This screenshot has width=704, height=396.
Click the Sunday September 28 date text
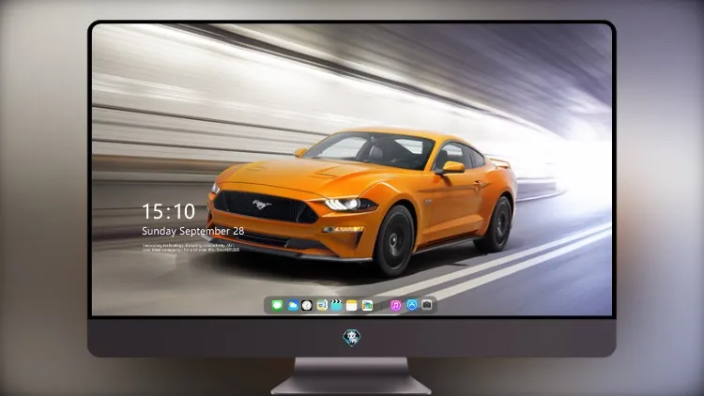(193, 231)
